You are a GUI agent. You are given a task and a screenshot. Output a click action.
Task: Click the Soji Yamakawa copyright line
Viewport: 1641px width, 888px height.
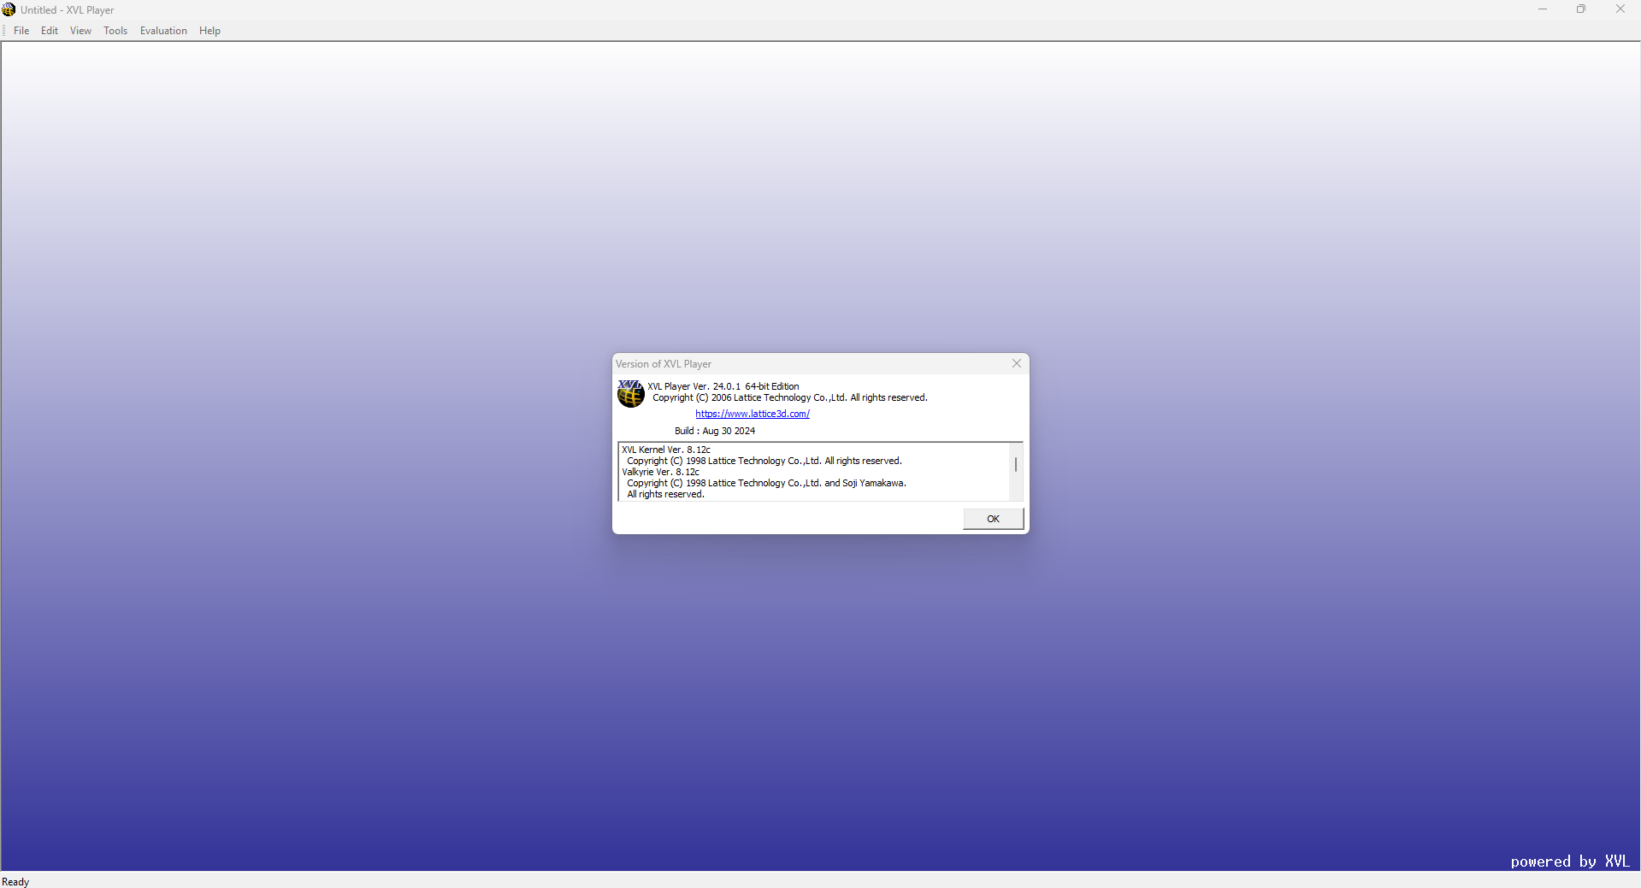click(x=766, y=483)
